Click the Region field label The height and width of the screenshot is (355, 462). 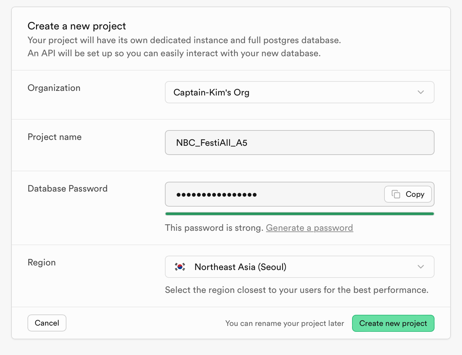(x=42, y=262)
